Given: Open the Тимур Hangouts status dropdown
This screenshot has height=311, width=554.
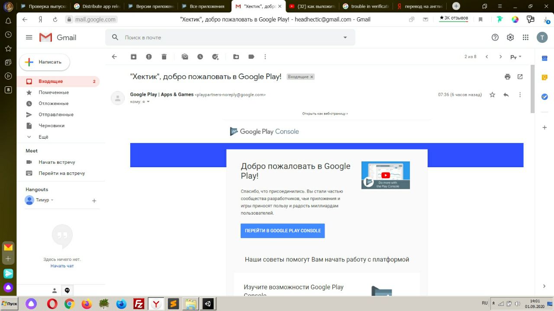Looking at the screenshot, I should [52, 200].
